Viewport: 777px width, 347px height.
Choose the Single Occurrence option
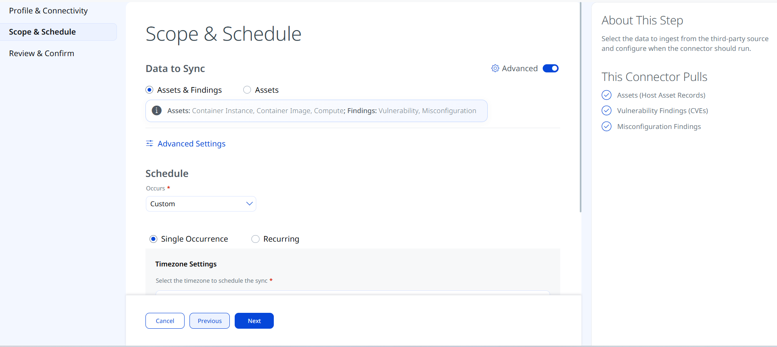point(153,239)
